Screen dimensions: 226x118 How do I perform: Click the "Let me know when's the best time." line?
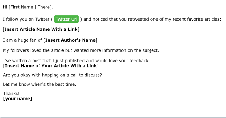[39, 84]
